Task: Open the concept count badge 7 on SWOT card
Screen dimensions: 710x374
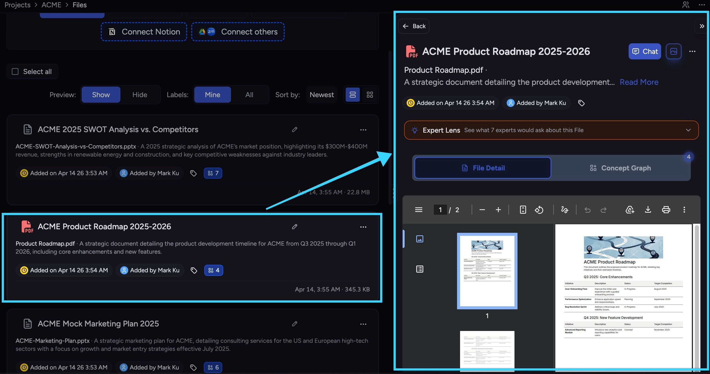Action: tap(213, 173)
